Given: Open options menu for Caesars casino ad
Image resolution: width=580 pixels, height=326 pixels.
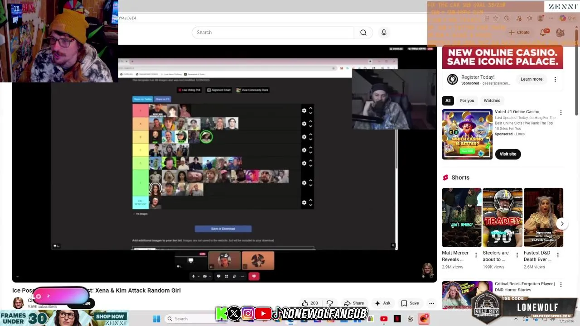Looking at the screenshot, I should pyautogui.click(x=555, y=79).
